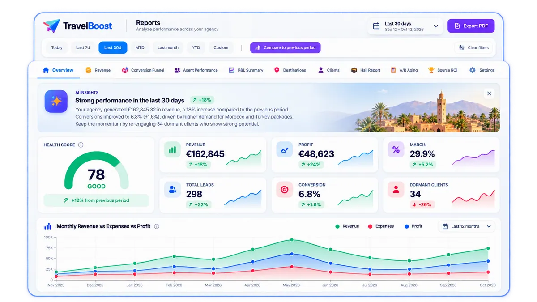Open the Conversion Funnel tab
Image resolution: width=537 pixels, height=302 pixels.
[143, 70]
